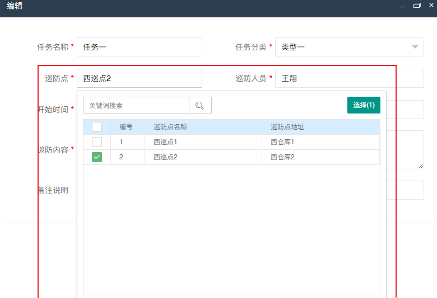Focus the 关键词搜索 search box
Screen dimensions: 437x298
[x=136, y=105]
